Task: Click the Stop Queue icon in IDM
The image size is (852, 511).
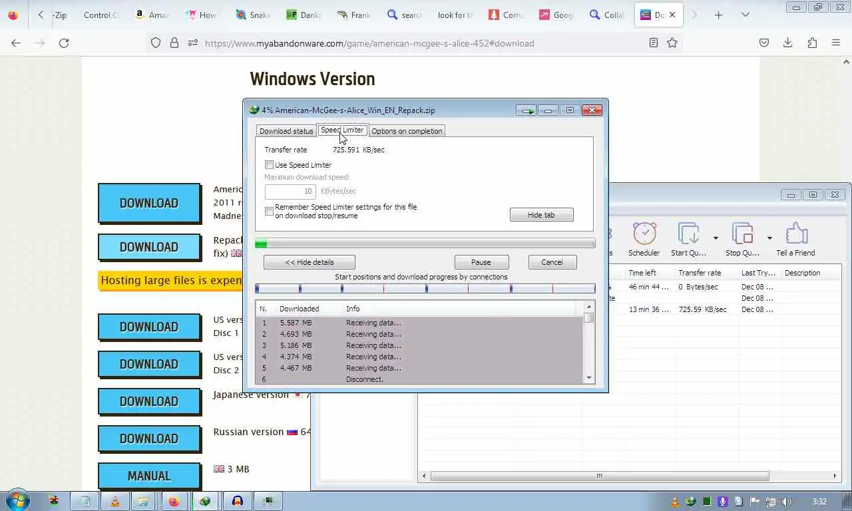Action: (742, 239)
